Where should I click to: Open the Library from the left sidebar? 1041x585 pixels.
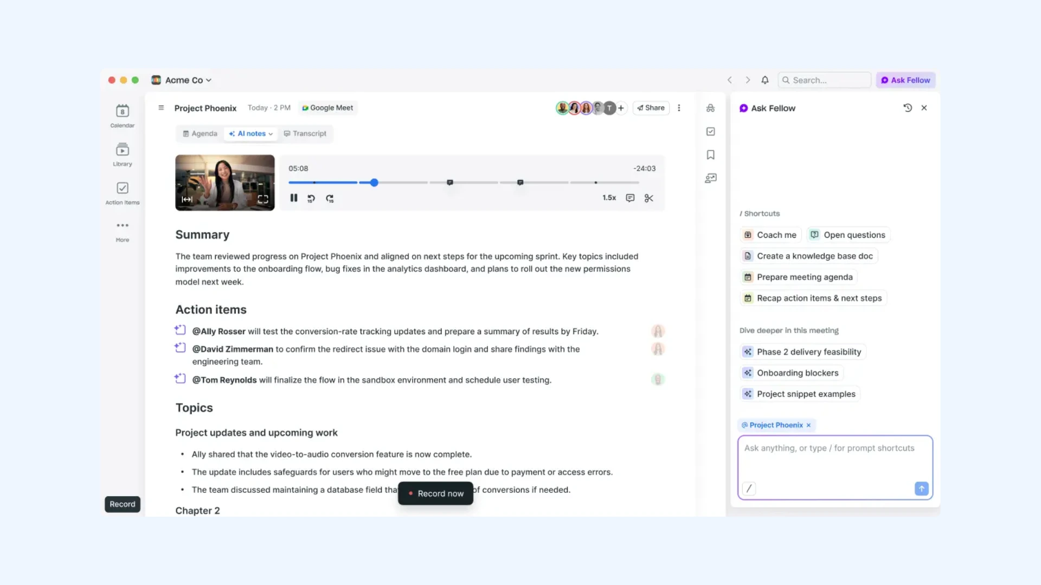pos(121,154)
